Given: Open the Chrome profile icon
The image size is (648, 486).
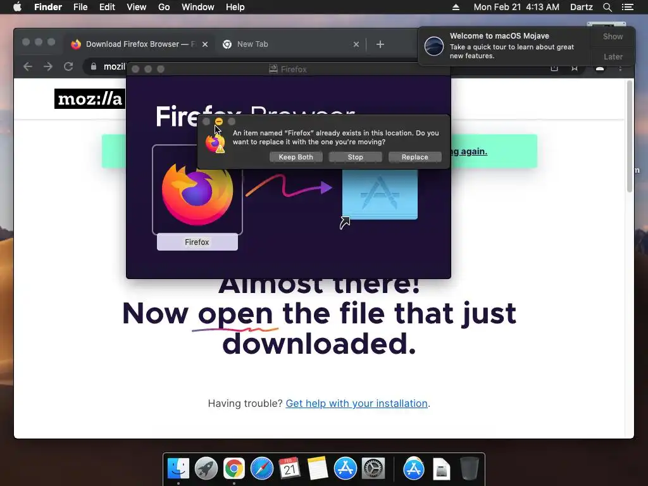Looking at the screenshot, I should tap(600, 68).
